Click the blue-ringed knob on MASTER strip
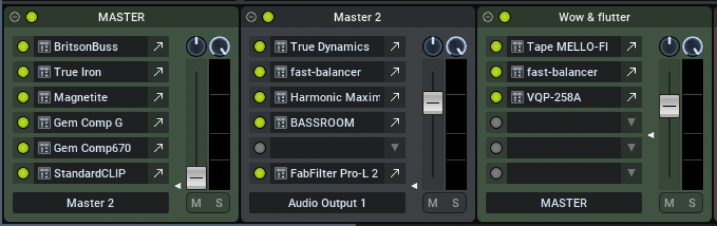This screenshot has height=226, width=717. tap(219, 46)
